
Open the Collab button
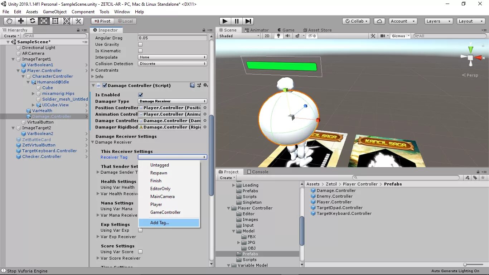[357, 21]
